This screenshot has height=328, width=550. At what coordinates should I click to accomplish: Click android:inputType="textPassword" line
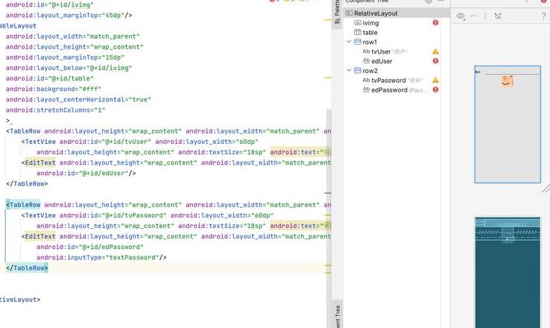coord(101,257)
